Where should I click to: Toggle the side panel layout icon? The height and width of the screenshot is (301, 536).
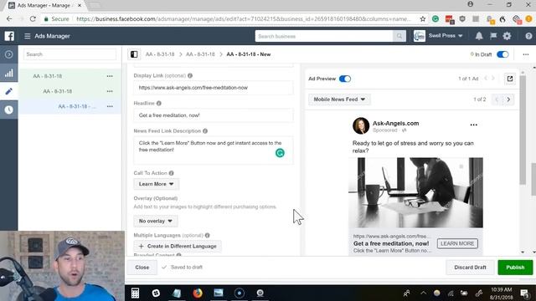pyautogui.click(x=134, y=54)
